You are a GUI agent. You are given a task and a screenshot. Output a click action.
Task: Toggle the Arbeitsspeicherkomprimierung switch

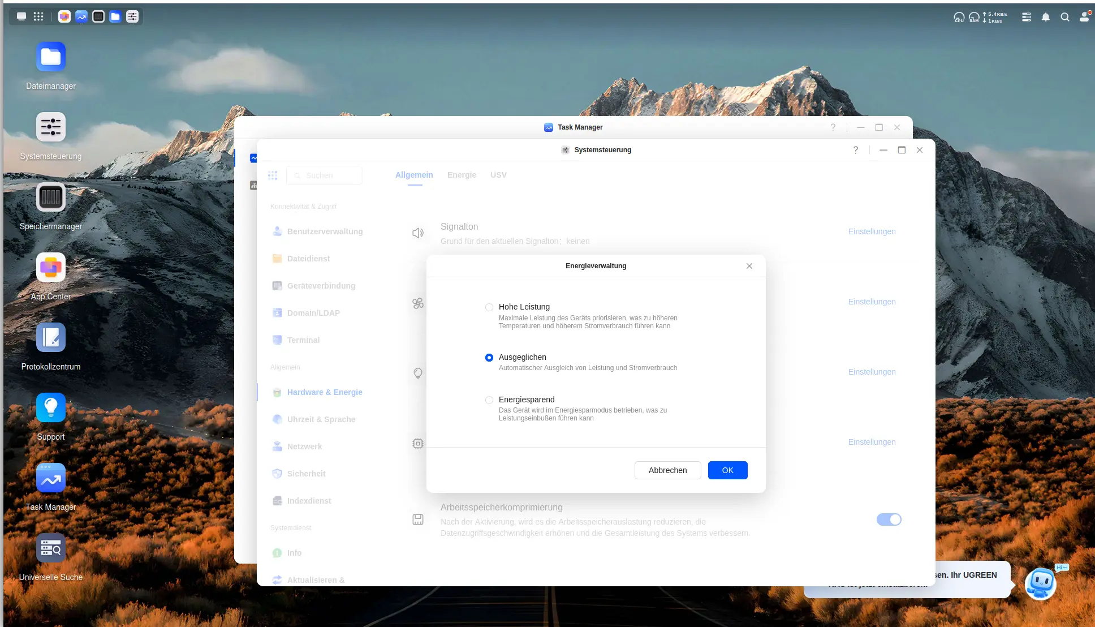(x=889, y=519)
